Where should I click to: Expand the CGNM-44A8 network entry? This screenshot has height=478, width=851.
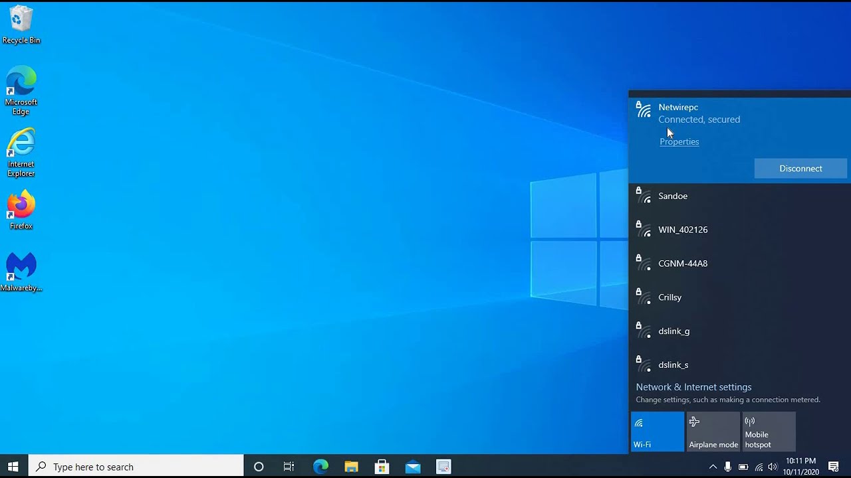point(739,264)
